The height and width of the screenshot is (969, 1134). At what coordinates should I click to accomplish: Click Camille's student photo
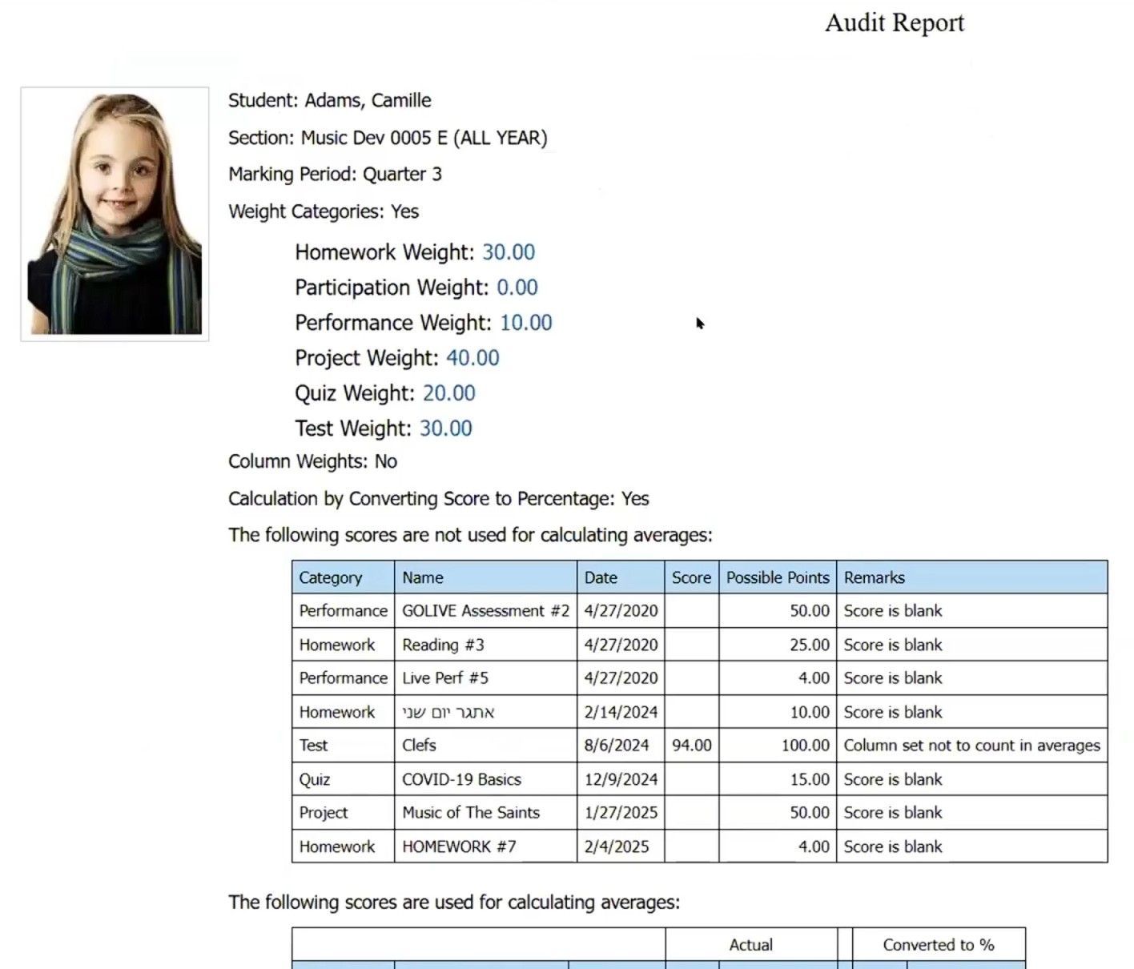tap(114, 212)
